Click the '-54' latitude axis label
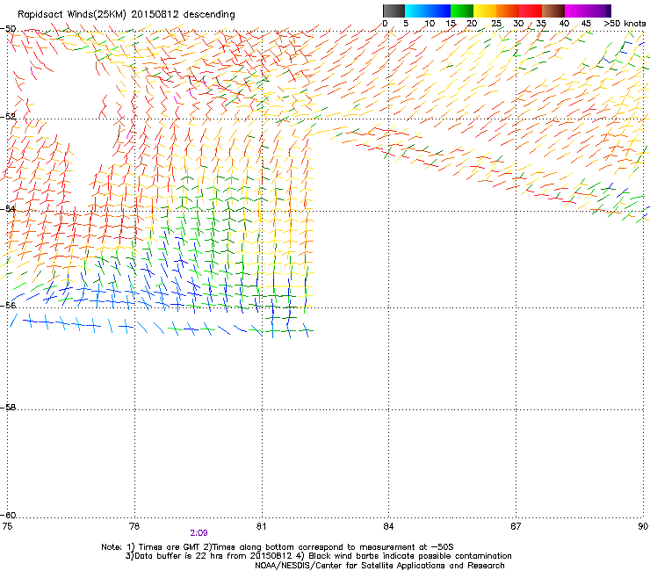This screenshot has height=571, width=650. coord(9,208)
